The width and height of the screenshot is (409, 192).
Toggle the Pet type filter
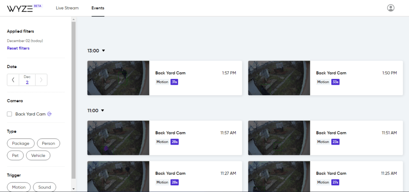15,156
